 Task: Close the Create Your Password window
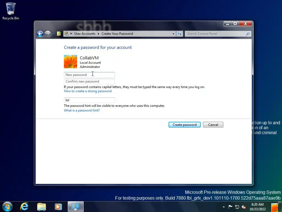click(x=245, y=24)
